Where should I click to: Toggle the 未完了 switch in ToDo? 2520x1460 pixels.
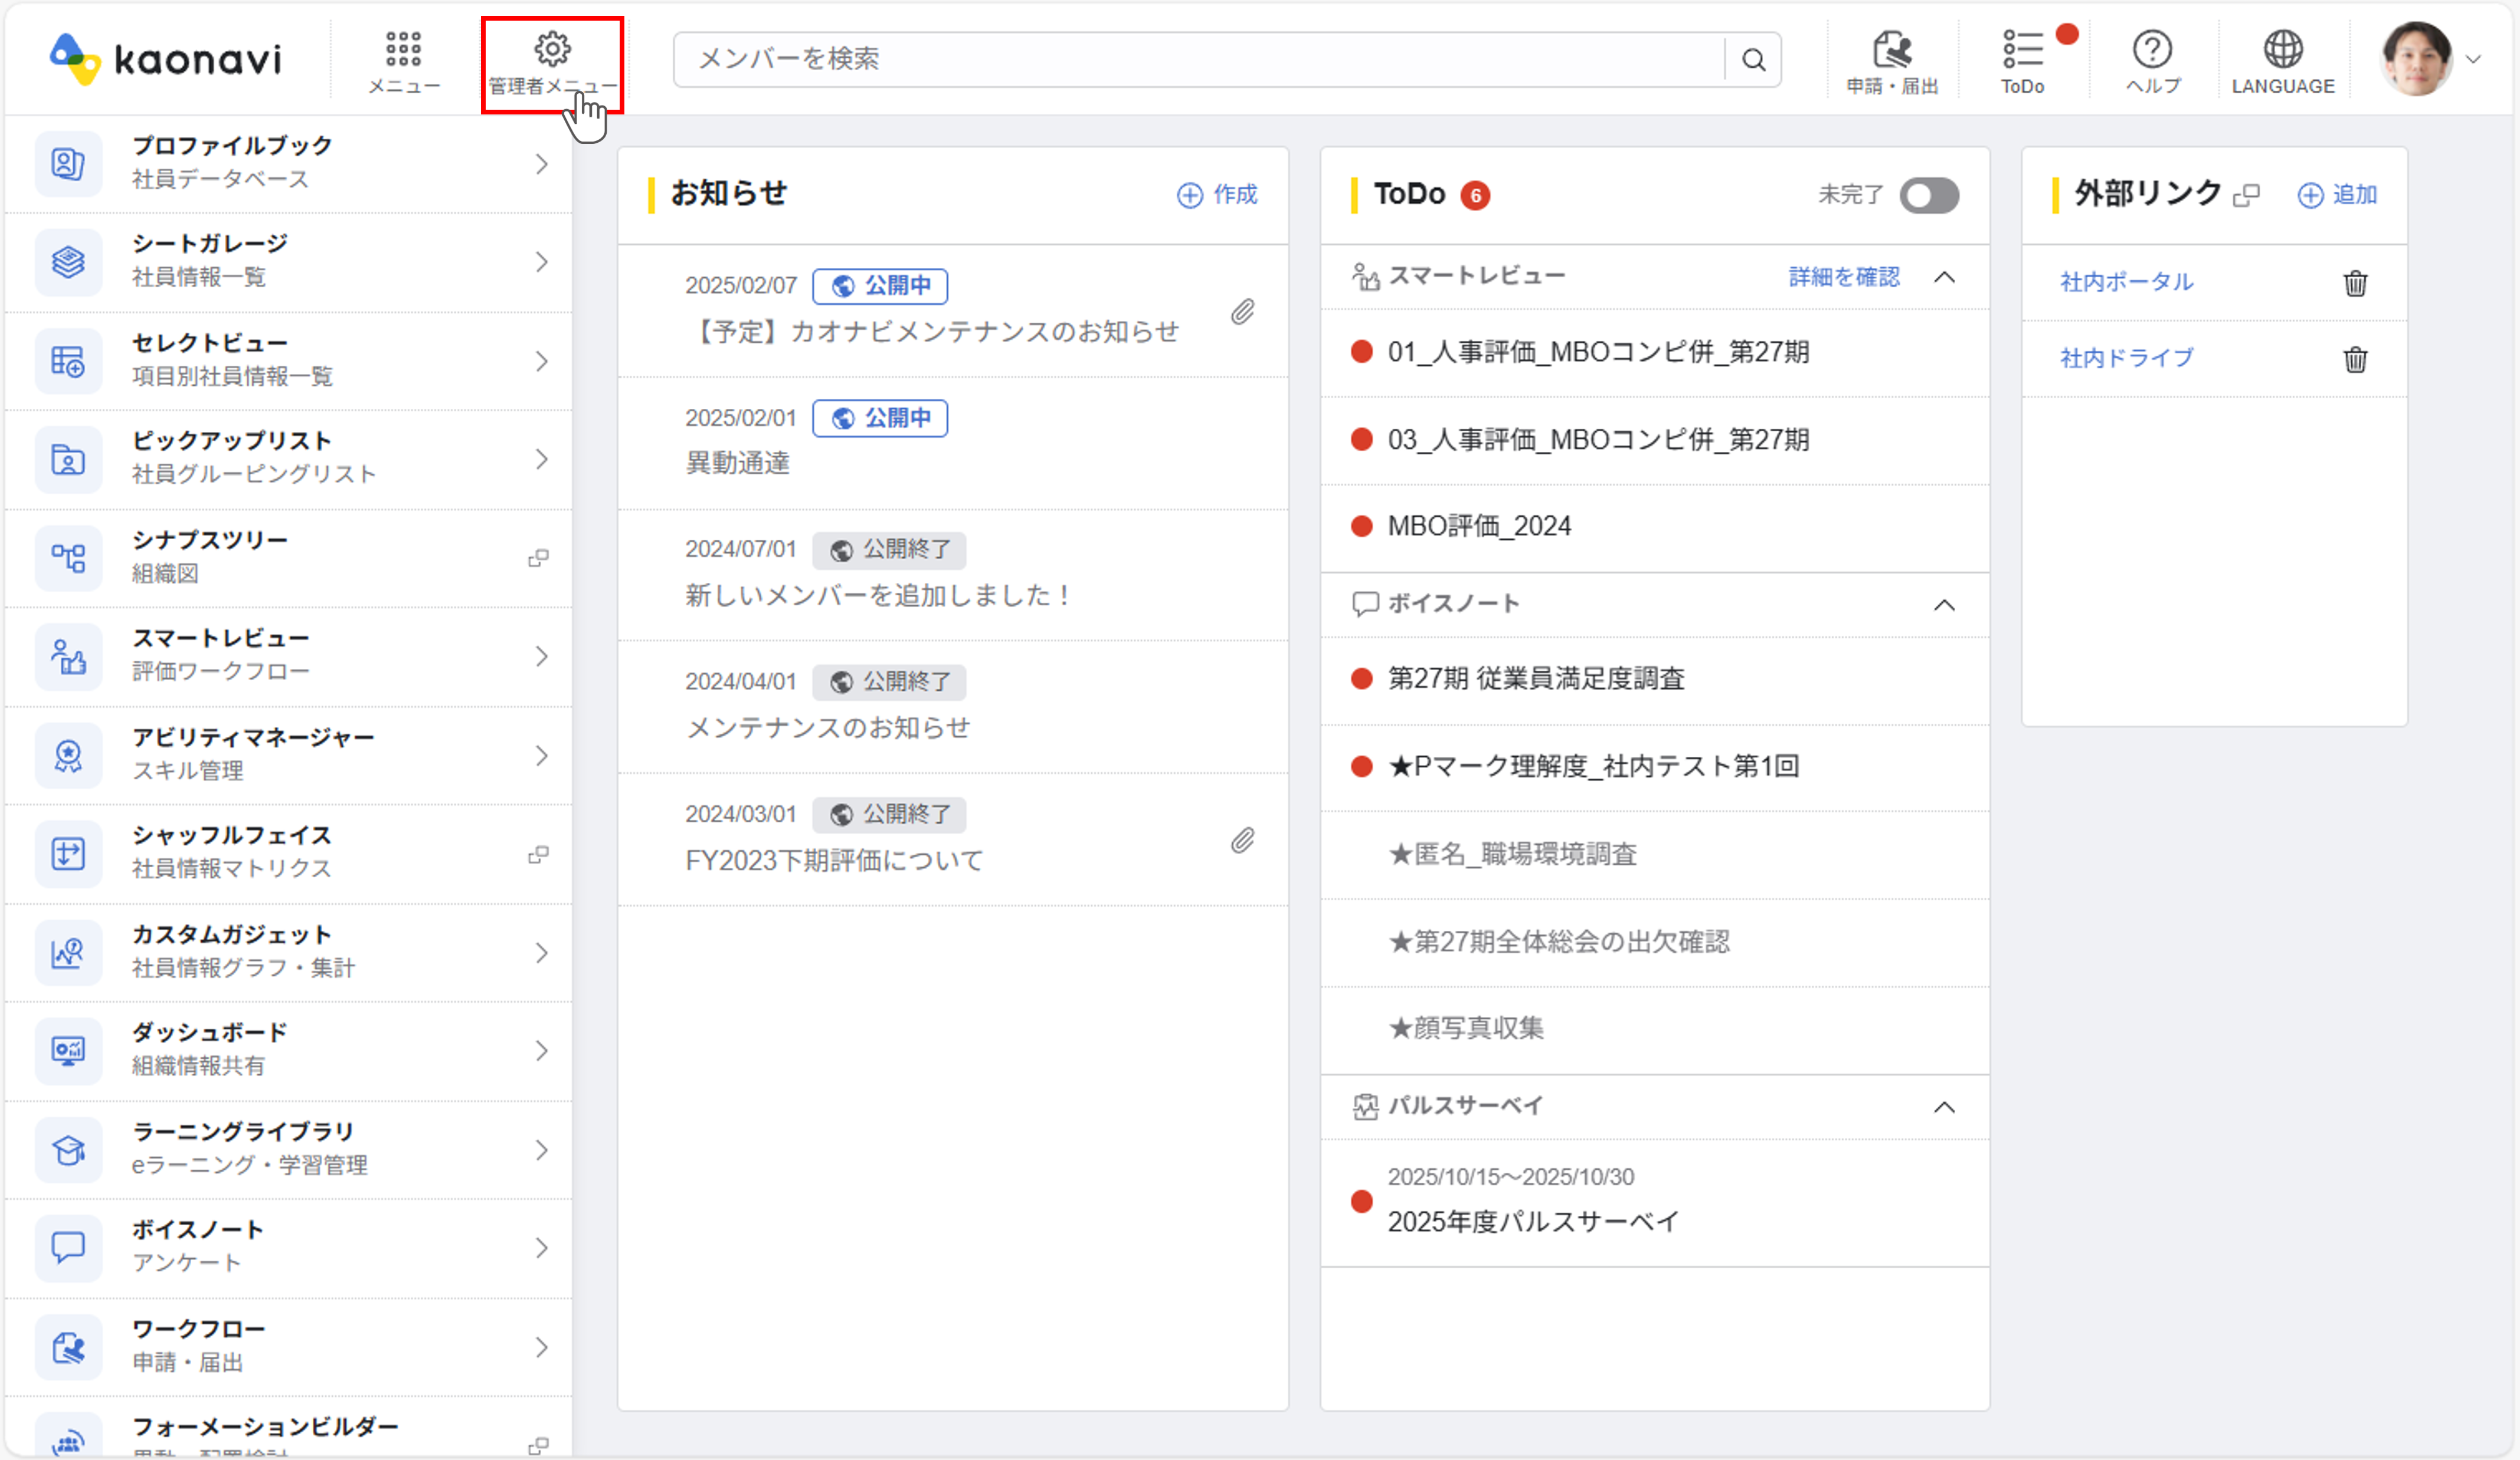tap(1929, 195)
